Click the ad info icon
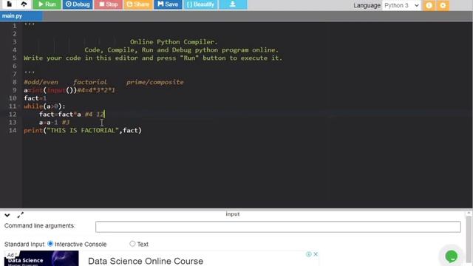Viewport: 473px width, 266px height. pos(309,254)
